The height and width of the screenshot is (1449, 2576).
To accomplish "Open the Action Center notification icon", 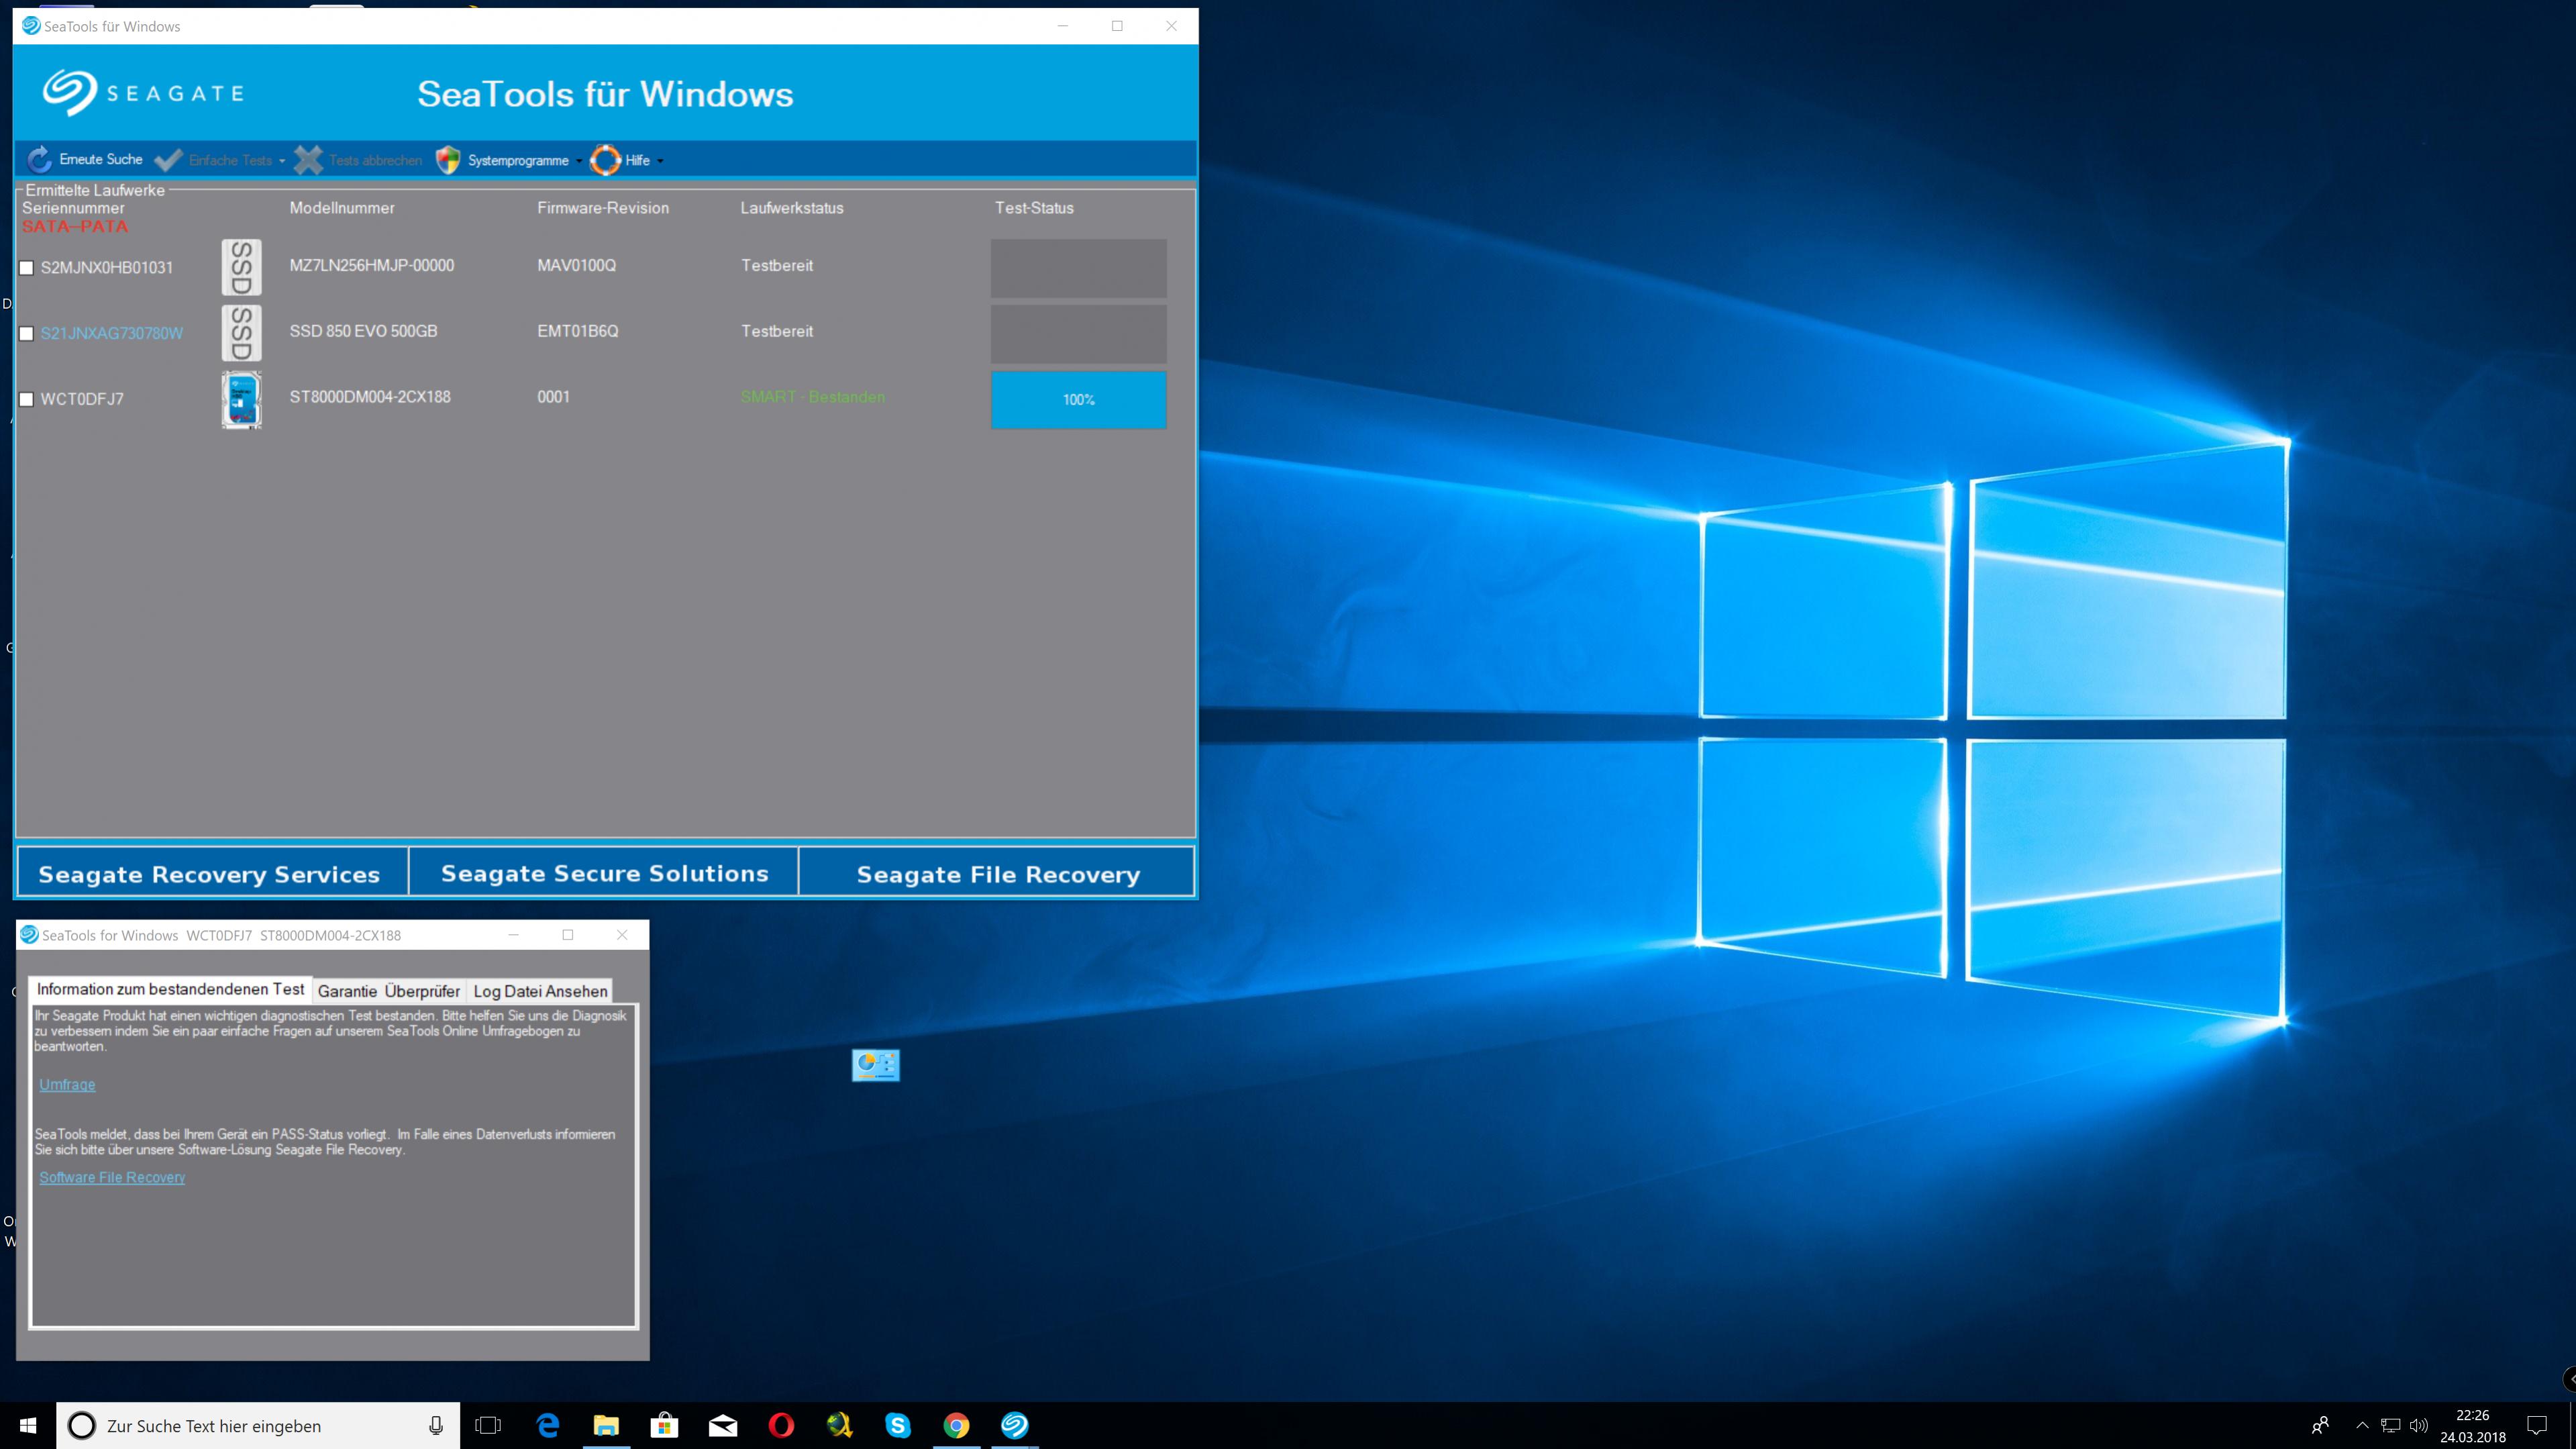I will pos(2537,1425).
